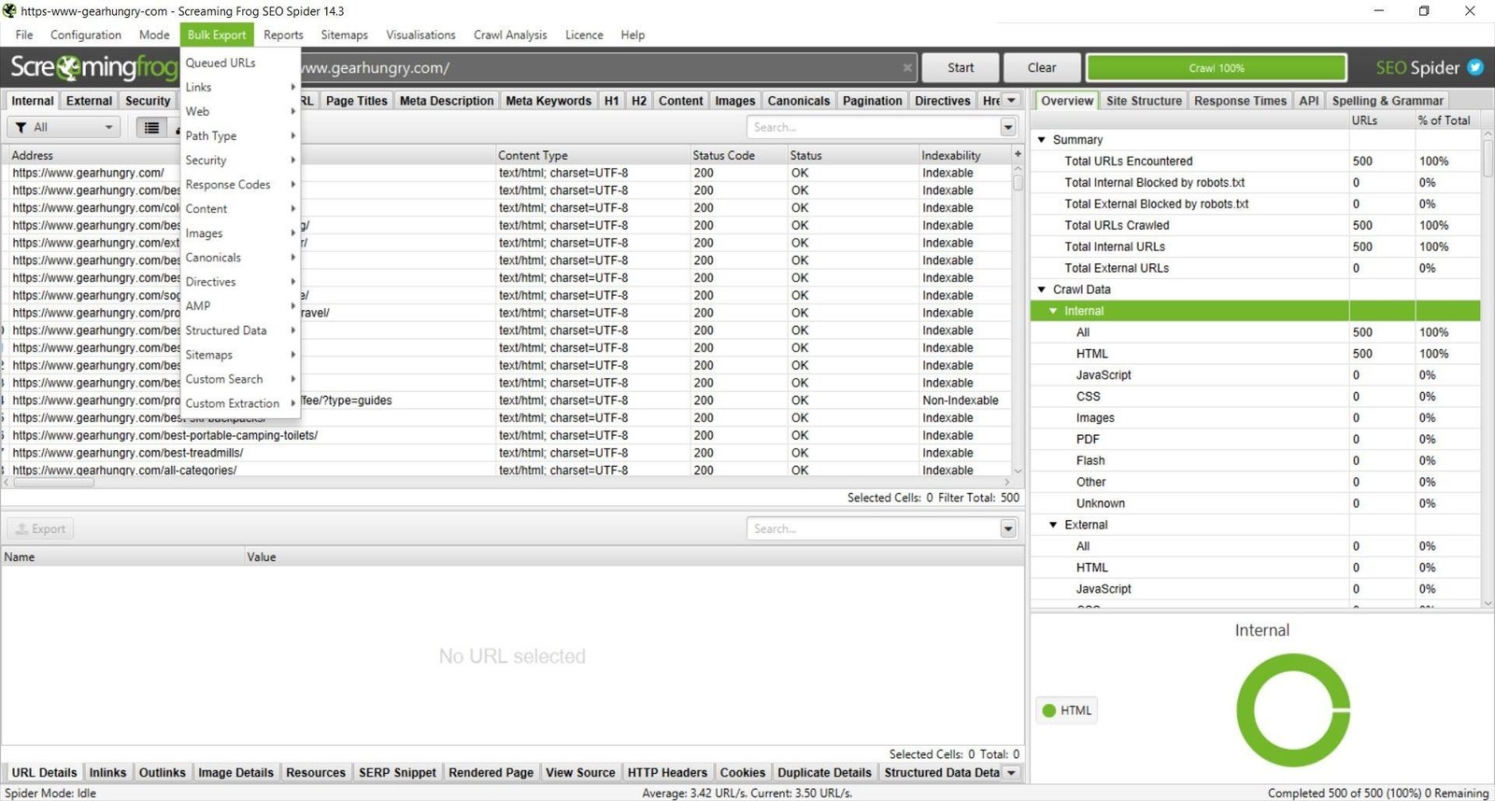Switch to the Meta Description tab
Viewport: 1495px width, 801px height.
[x=447, y=100]
